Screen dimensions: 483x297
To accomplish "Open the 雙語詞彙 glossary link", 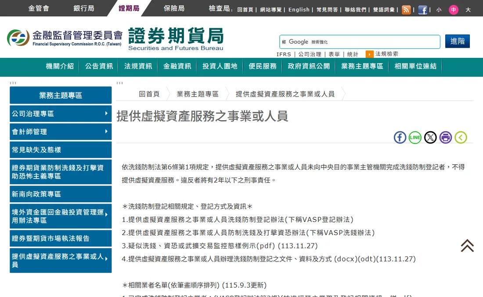I will point(384,10).
